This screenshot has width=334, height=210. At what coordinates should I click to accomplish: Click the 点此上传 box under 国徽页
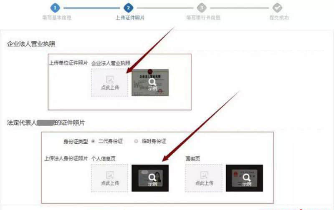[x=204, y=178]
